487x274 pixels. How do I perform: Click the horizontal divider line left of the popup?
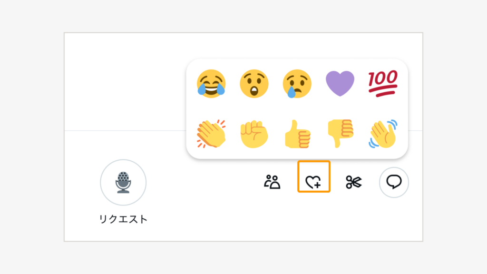[124, 130]
